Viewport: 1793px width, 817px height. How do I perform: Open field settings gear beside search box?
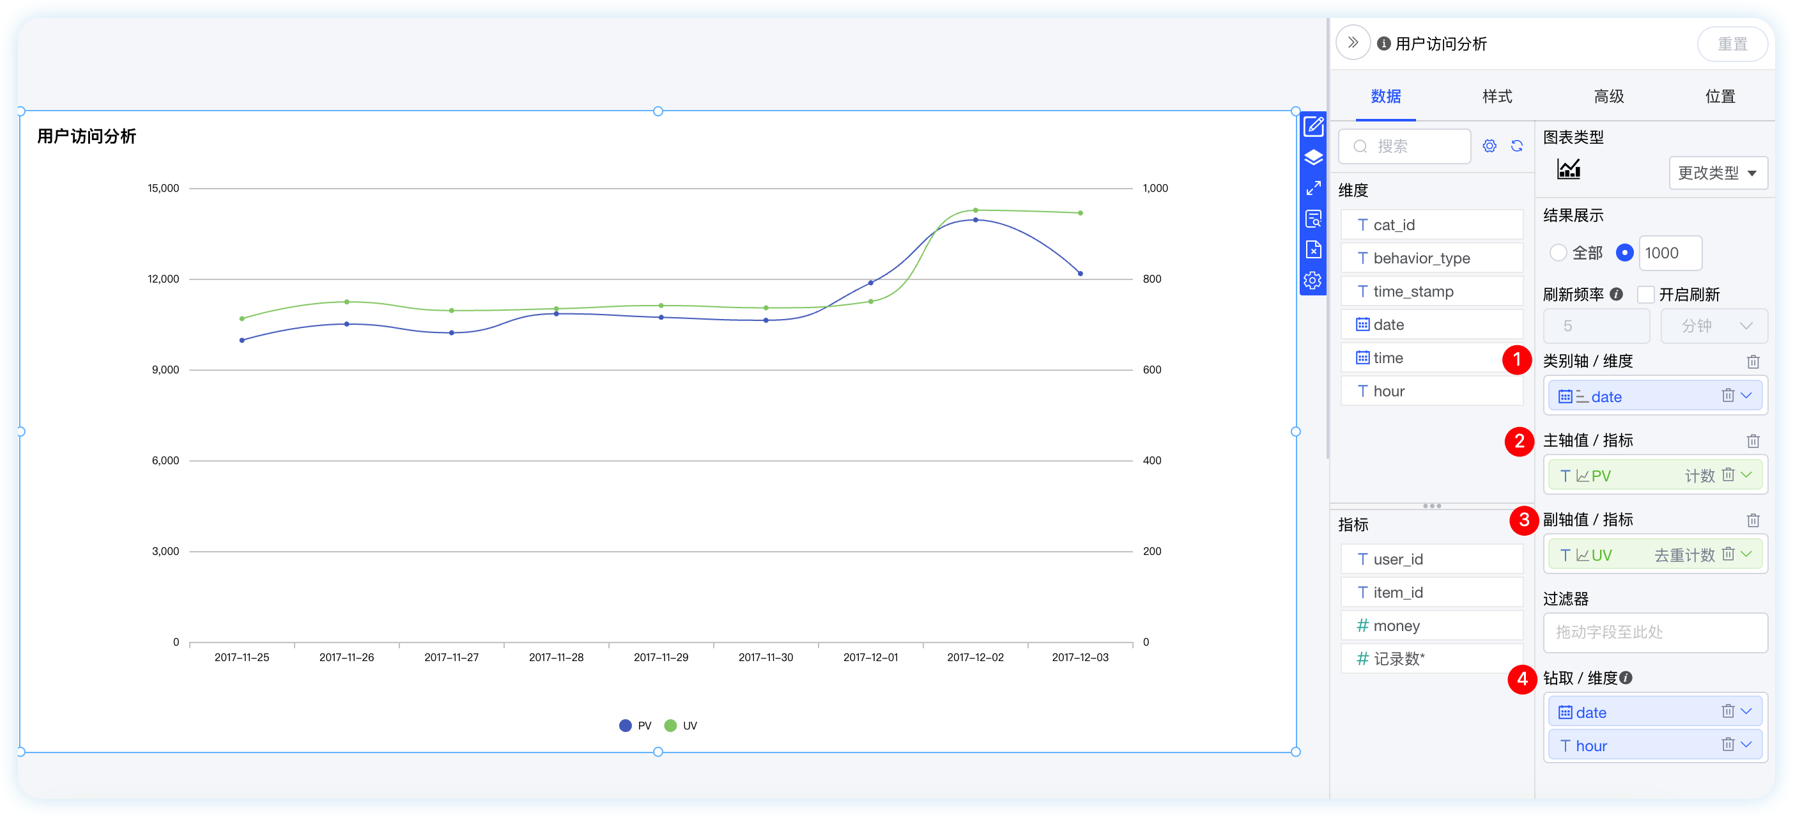1489,146
